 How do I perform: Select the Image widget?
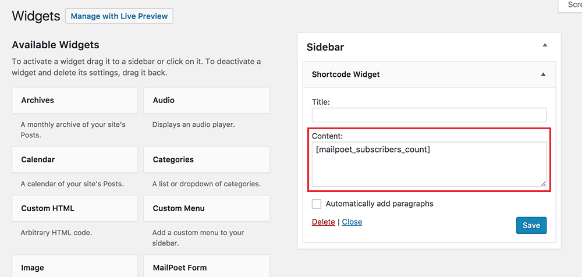click(74, 268)
